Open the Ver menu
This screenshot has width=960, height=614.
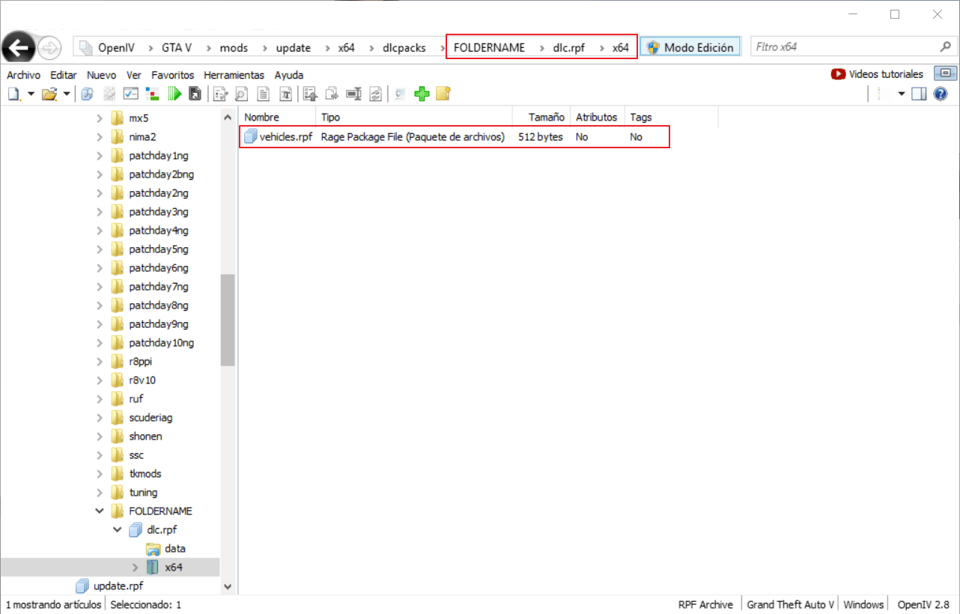coord(134,75)
